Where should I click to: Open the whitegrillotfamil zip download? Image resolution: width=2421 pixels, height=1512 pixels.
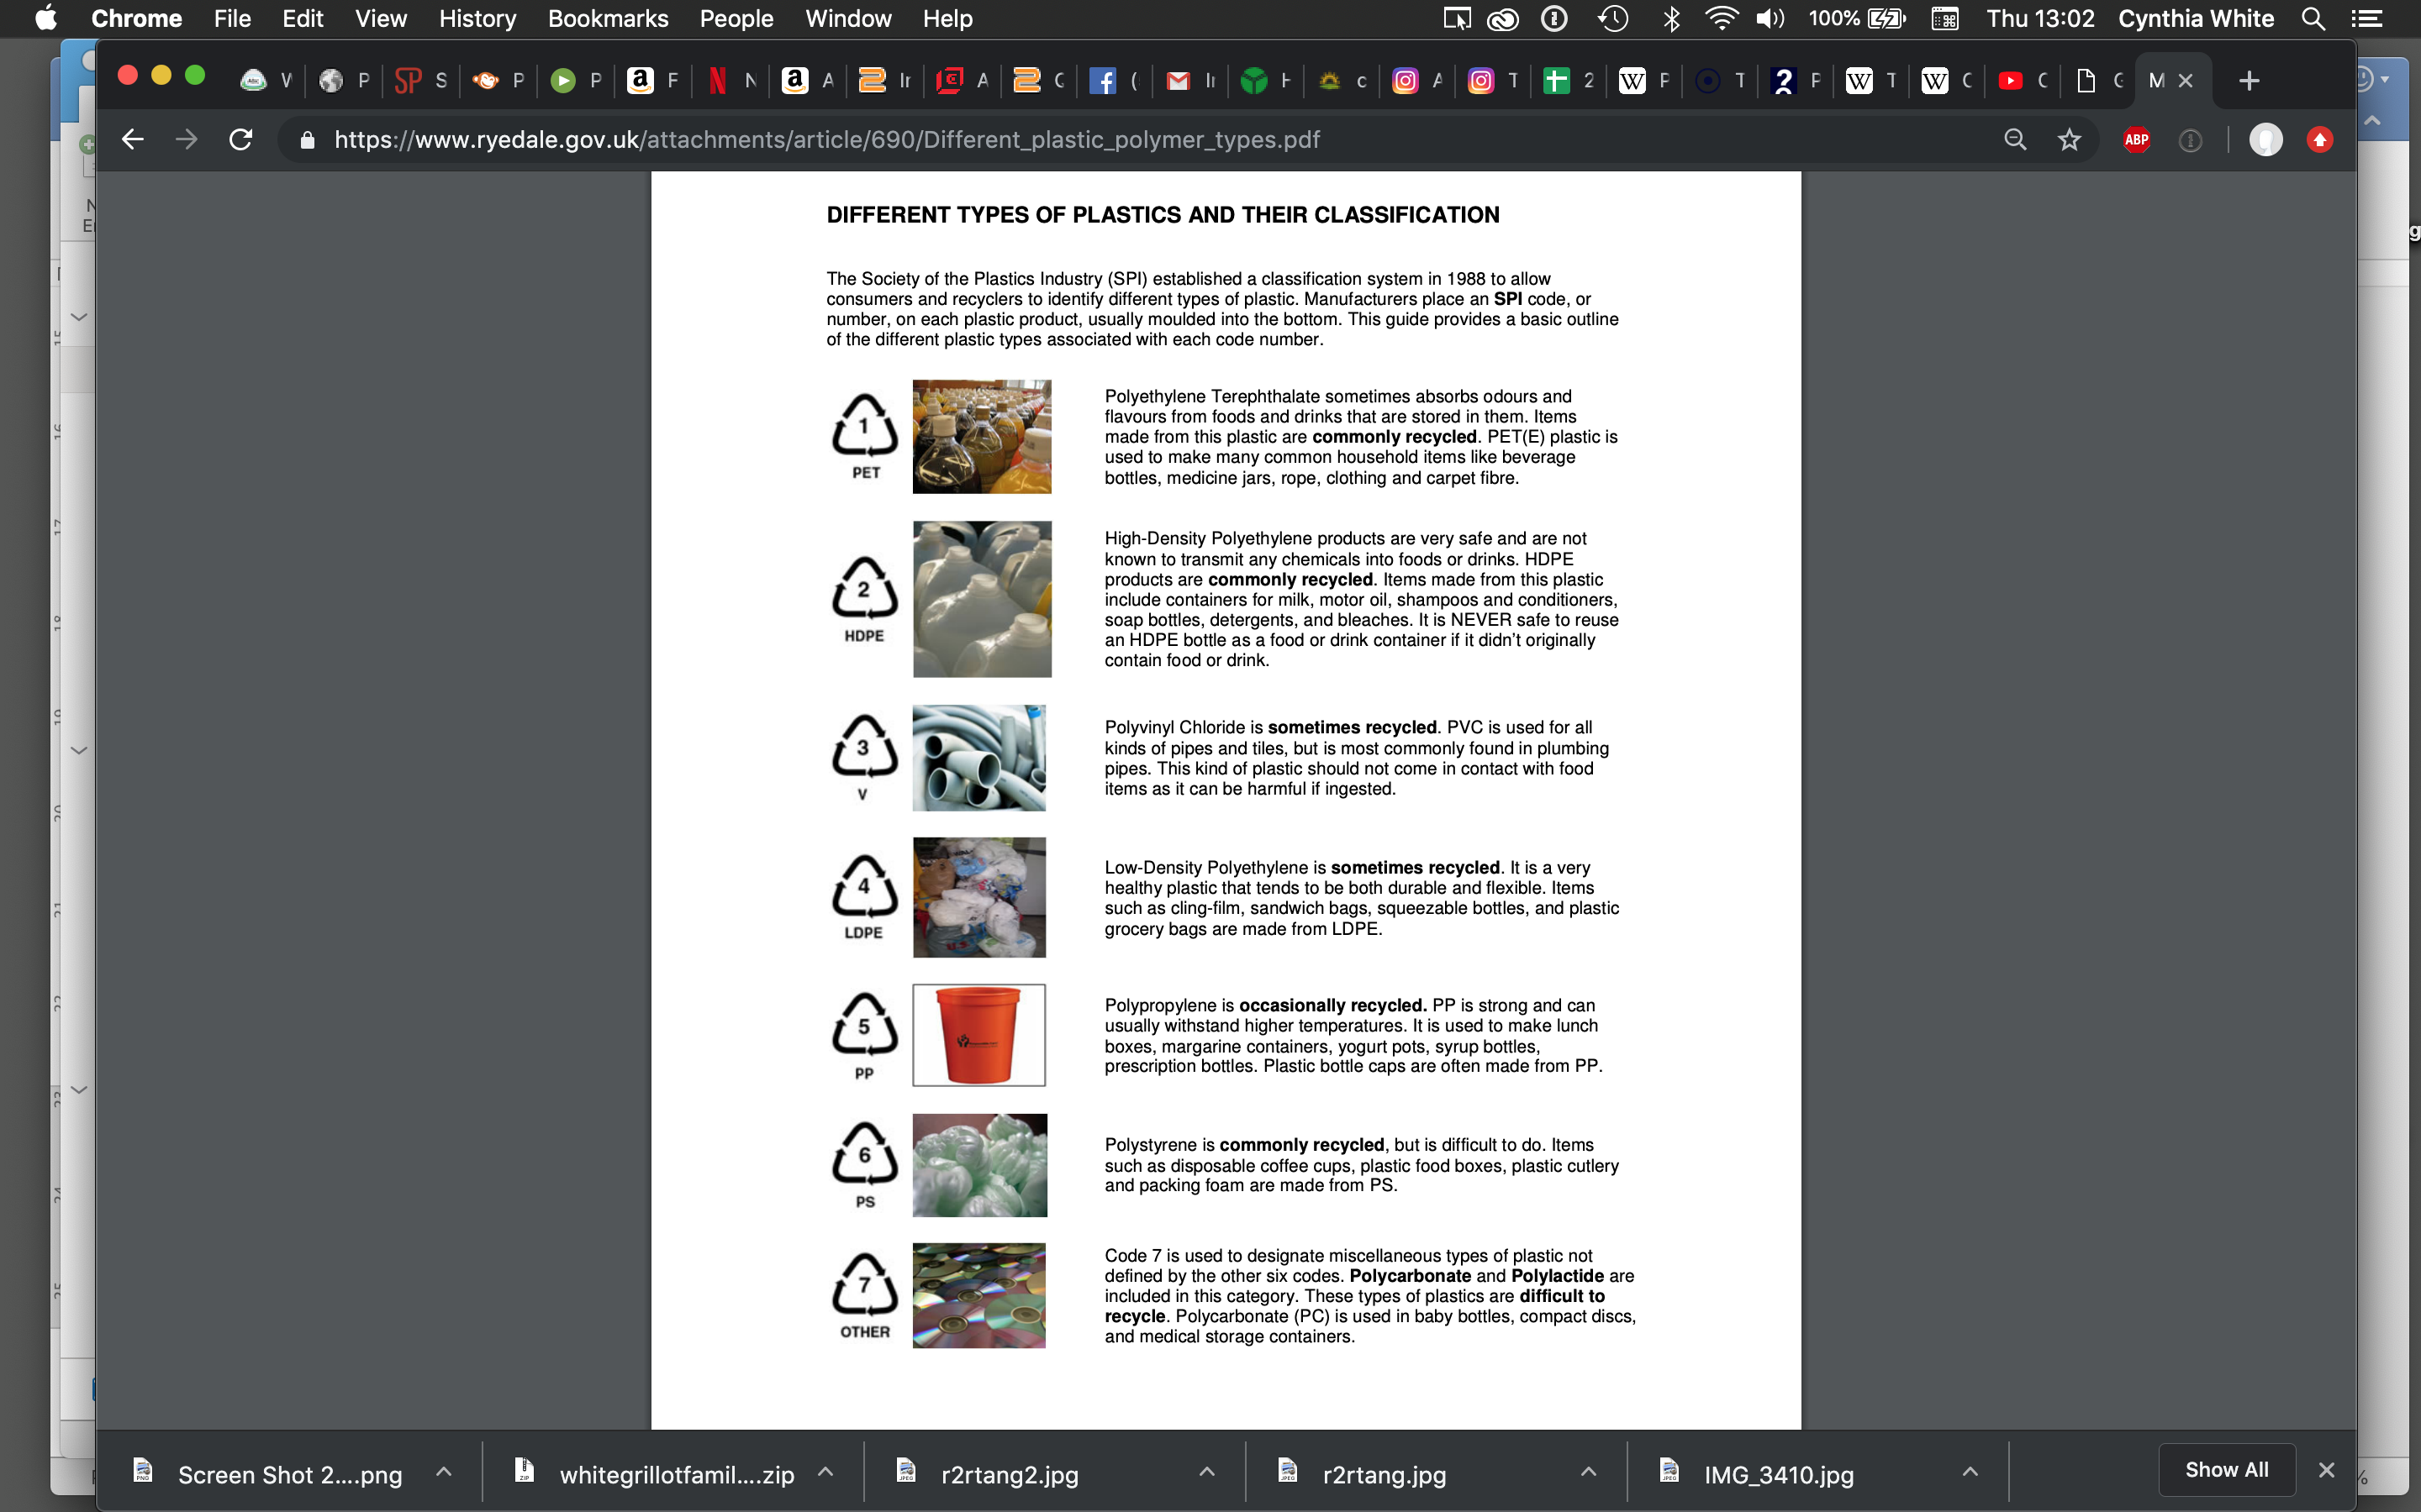676,1474
